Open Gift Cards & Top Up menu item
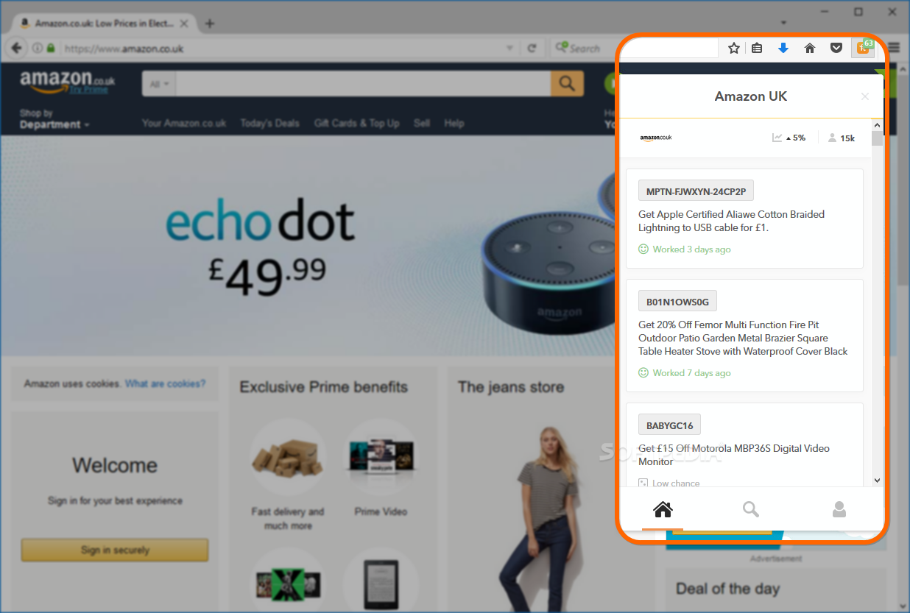 pos(356,123)
